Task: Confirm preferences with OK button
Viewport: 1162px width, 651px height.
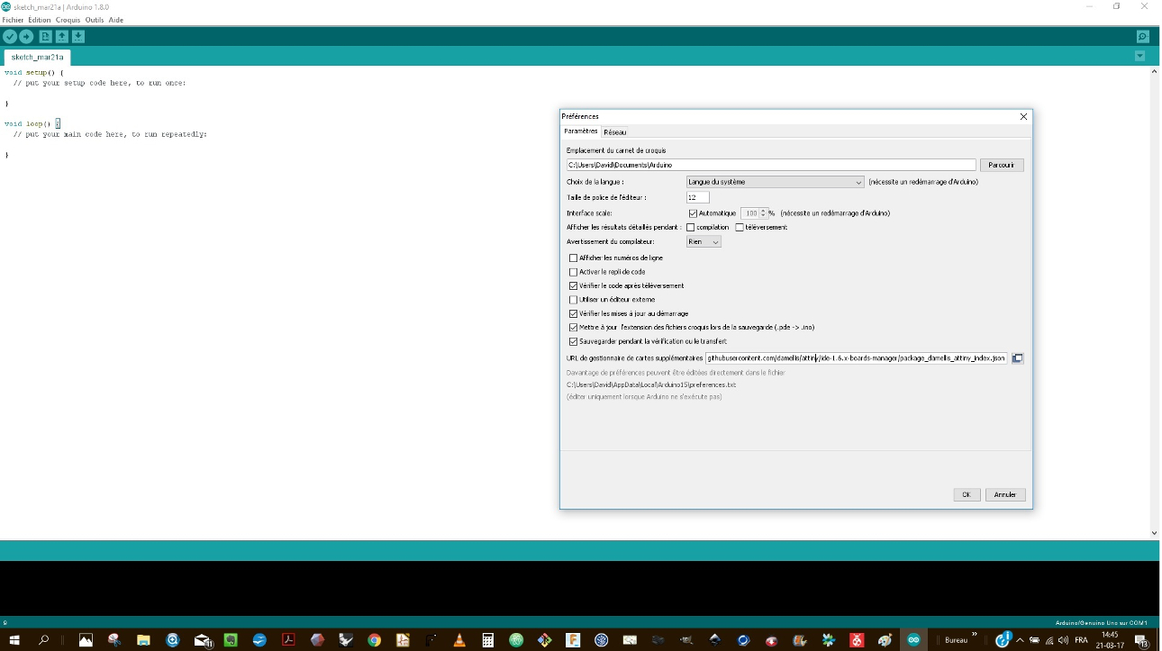Action: tap(966, 494)
